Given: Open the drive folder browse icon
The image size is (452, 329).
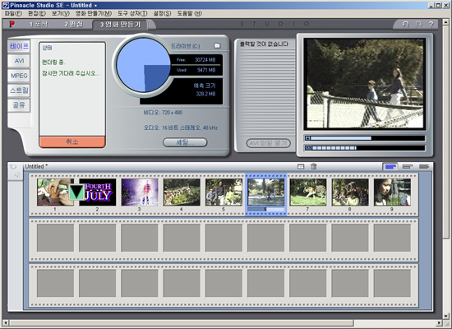Looking at the screenshot, I should click(x=217, y=45).
